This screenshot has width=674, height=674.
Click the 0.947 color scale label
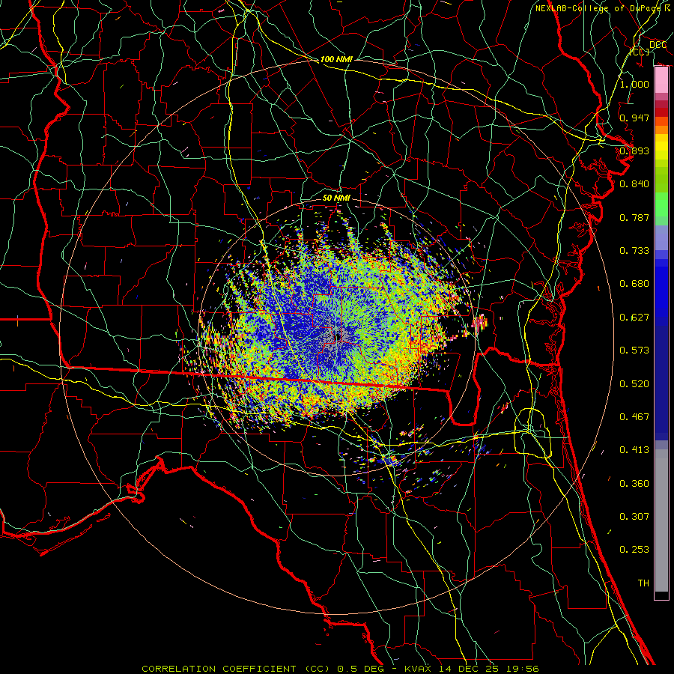point(634,118)
